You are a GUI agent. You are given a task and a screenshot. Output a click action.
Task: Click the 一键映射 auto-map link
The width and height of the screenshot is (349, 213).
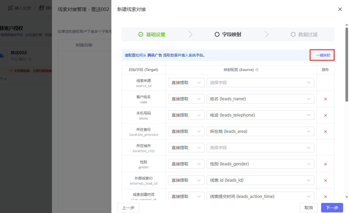[x=323, y=55]
